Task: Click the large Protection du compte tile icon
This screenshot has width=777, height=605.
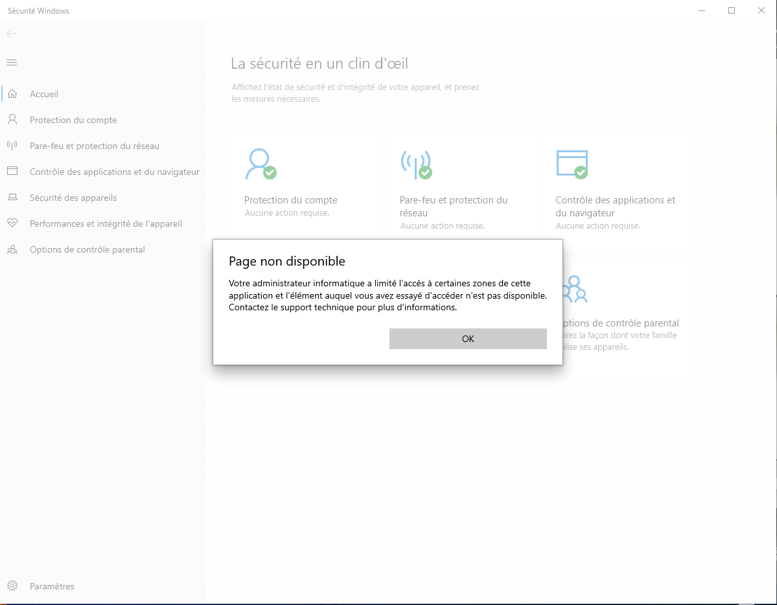Action: click(261, 164)
